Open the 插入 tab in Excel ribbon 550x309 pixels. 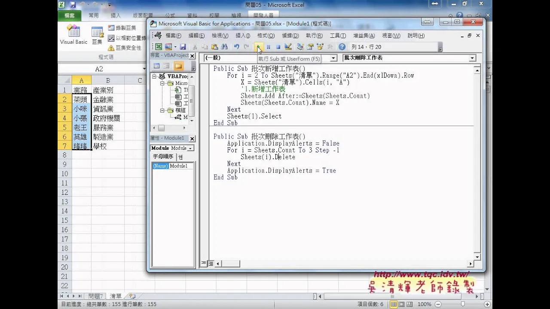(116, 15)
